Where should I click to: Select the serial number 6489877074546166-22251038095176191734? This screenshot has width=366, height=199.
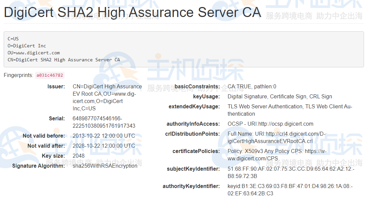tap(103, 121)
